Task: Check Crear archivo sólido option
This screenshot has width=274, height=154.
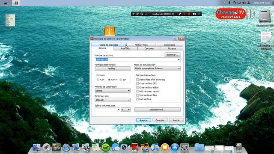Action: point(137,87)
